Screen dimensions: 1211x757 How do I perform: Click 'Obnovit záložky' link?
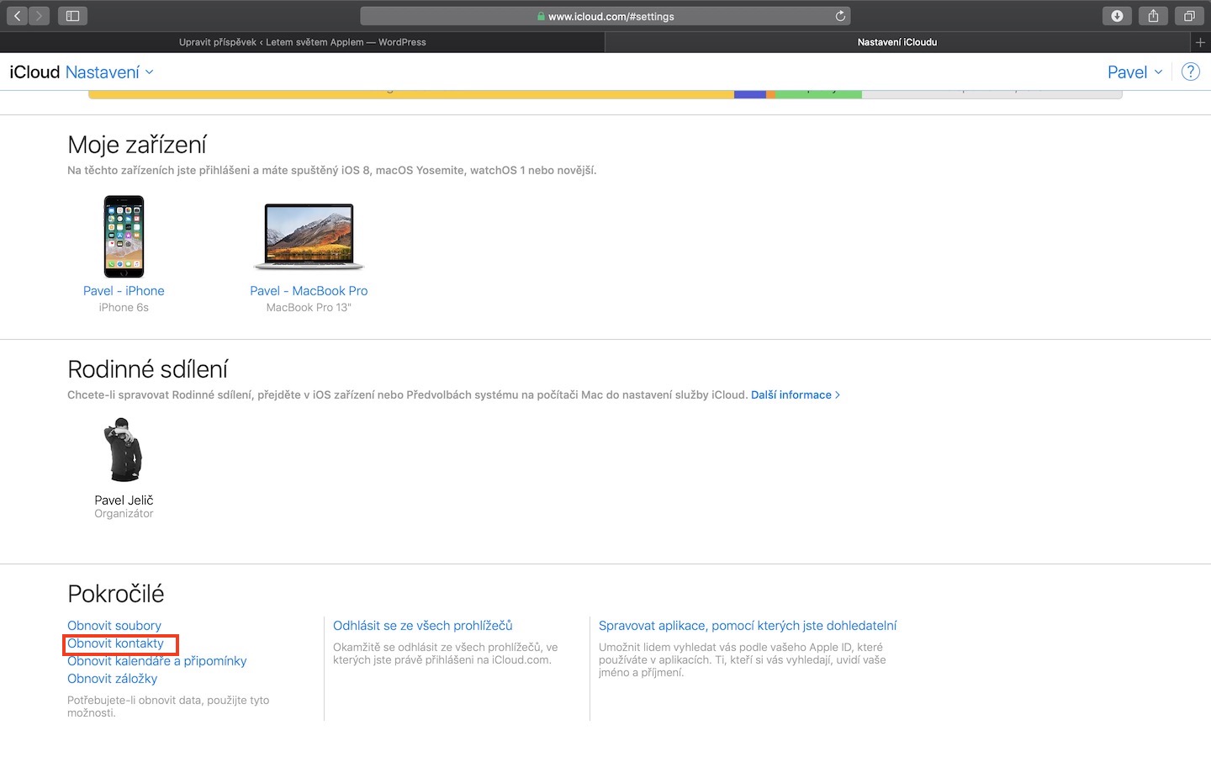(x=113, y=679)
